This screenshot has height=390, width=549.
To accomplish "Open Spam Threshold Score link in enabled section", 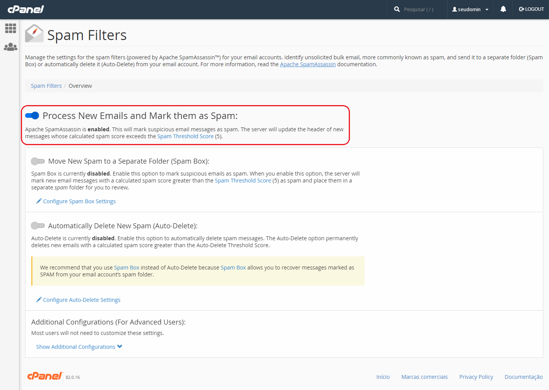I will (x=186, y=136).
